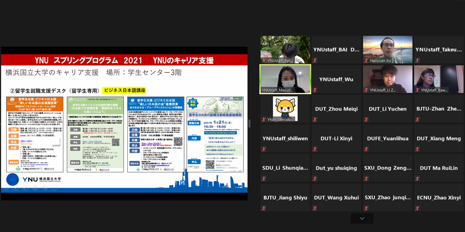
Task: Select the YNU_Ohnishi red panda avatar tile
Action: pos(285,109)
